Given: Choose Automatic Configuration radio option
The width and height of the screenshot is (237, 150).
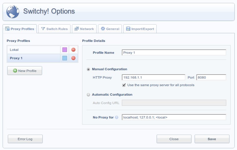Looking at the screenshot, I should [x=88, y=95].
